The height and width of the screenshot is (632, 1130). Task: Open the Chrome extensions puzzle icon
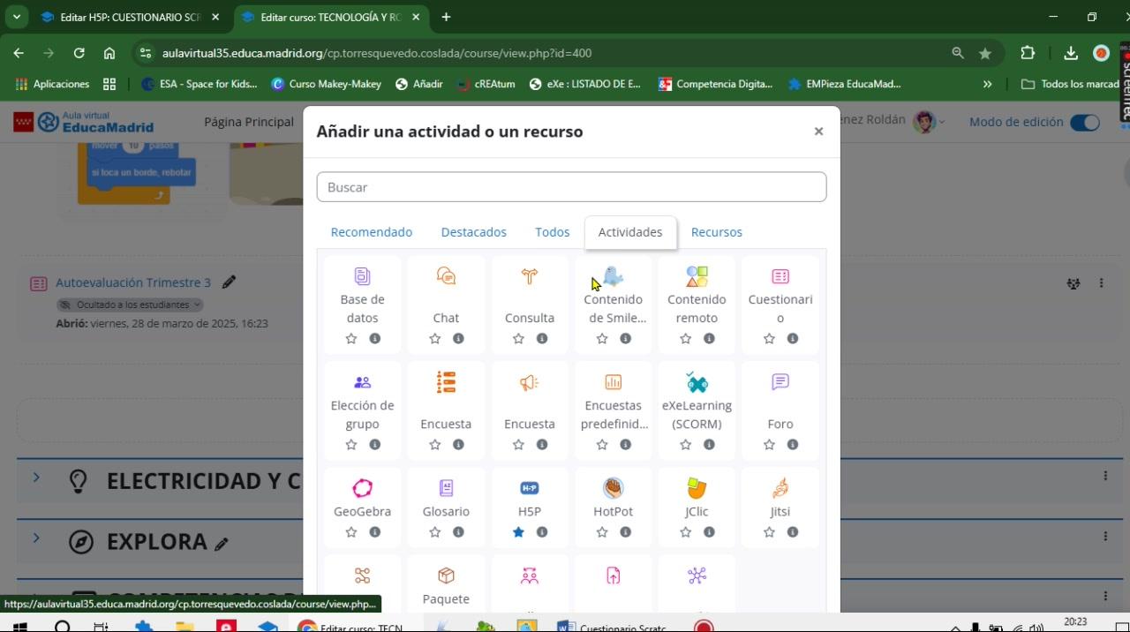(x=1028, y=53)
